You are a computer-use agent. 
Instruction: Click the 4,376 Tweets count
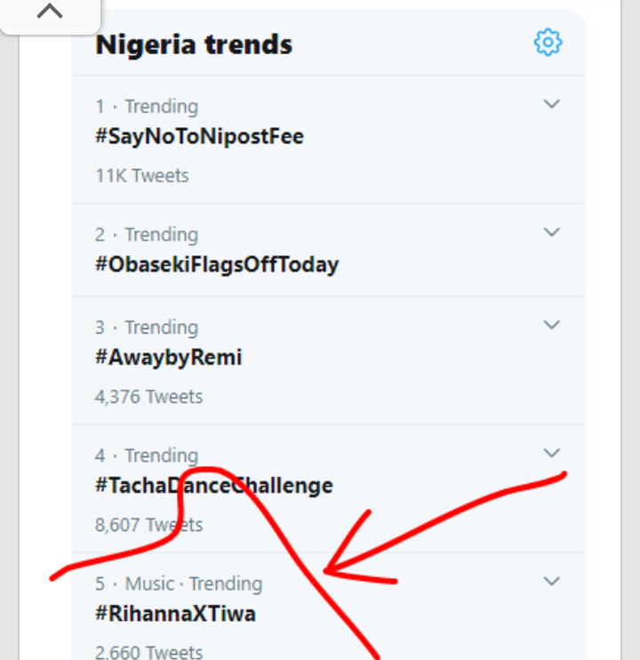tap(148, 397)
